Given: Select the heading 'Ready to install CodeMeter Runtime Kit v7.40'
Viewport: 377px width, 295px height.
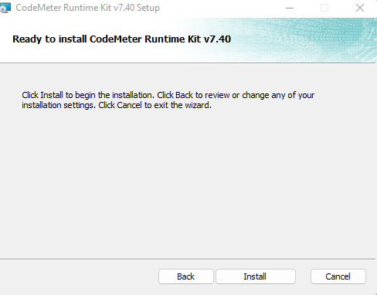Looking at the screenshot, I should coord(121,39).
